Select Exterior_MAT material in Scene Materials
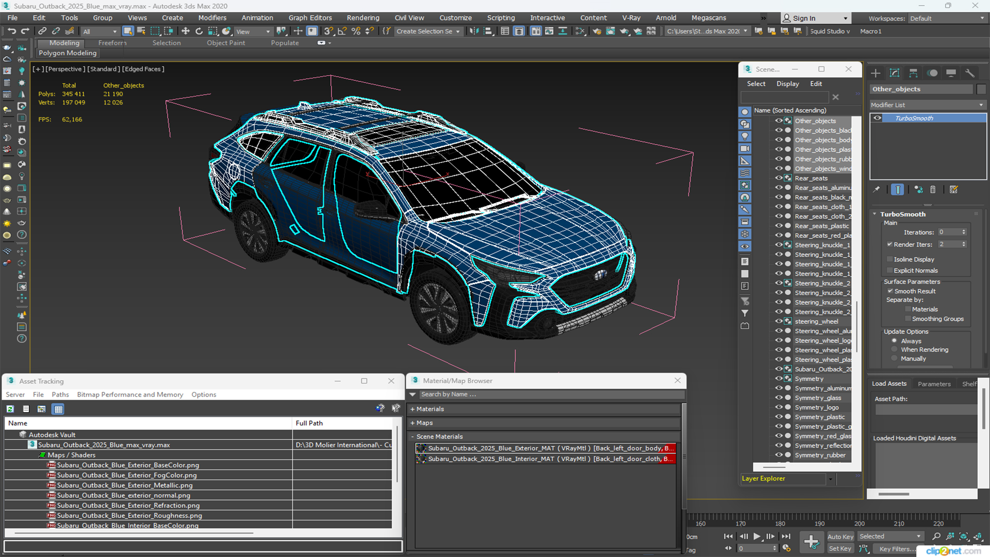Viewport: 990px width, 557px height. tap(546, 448)
